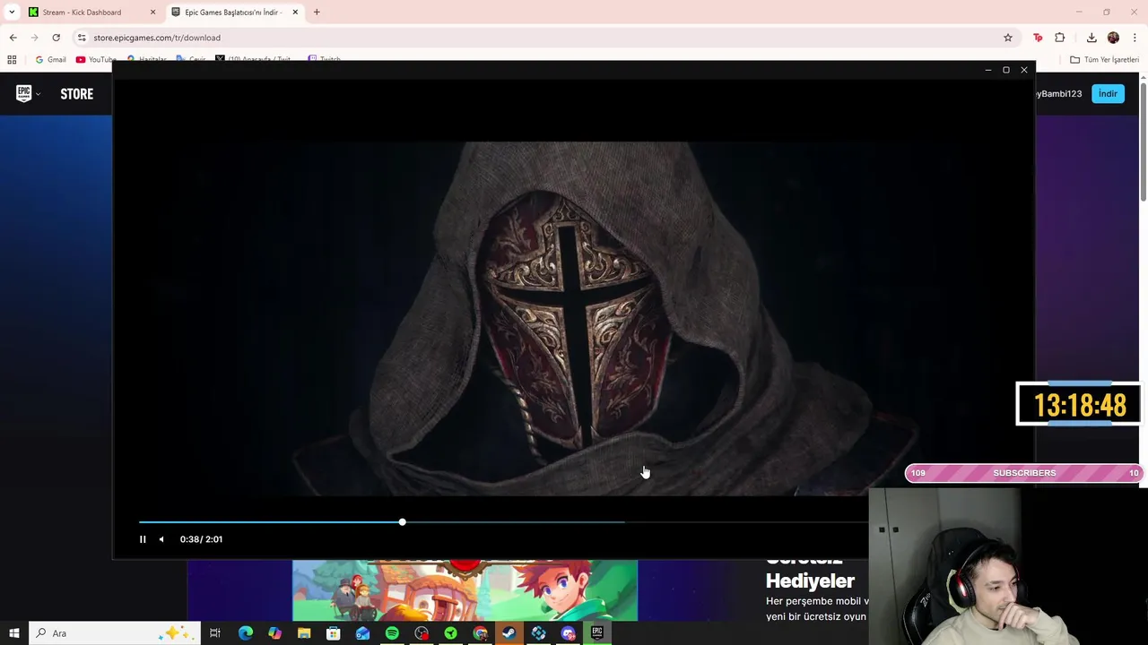Open Microsoft Store from the taskbar

pos(333,633)
